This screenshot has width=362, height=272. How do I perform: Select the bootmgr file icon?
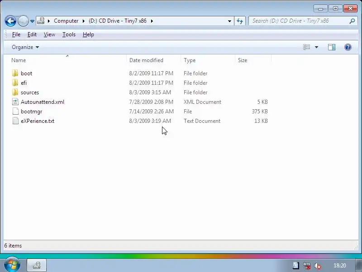(x=15, y=111)
